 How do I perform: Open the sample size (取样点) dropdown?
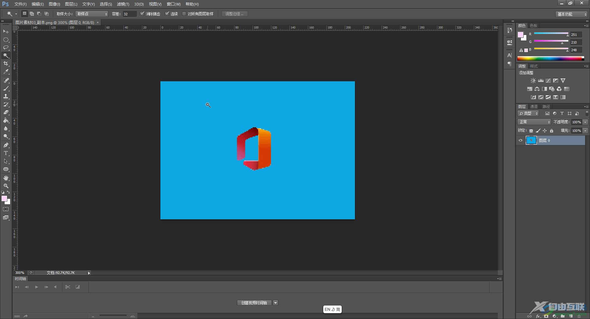coord(92,14)
